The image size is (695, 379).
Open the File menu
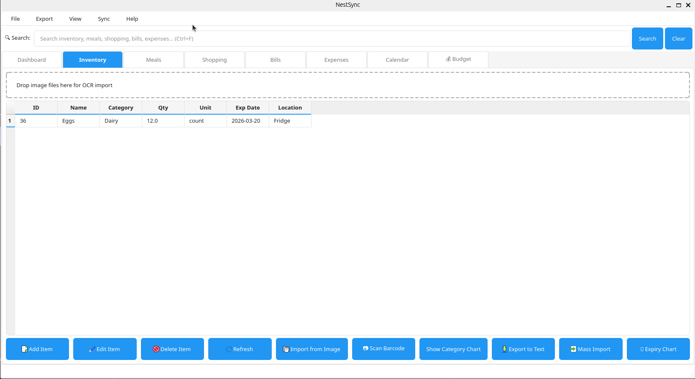(15, 19)
